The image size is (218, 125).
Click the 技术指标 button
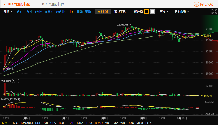103,12
